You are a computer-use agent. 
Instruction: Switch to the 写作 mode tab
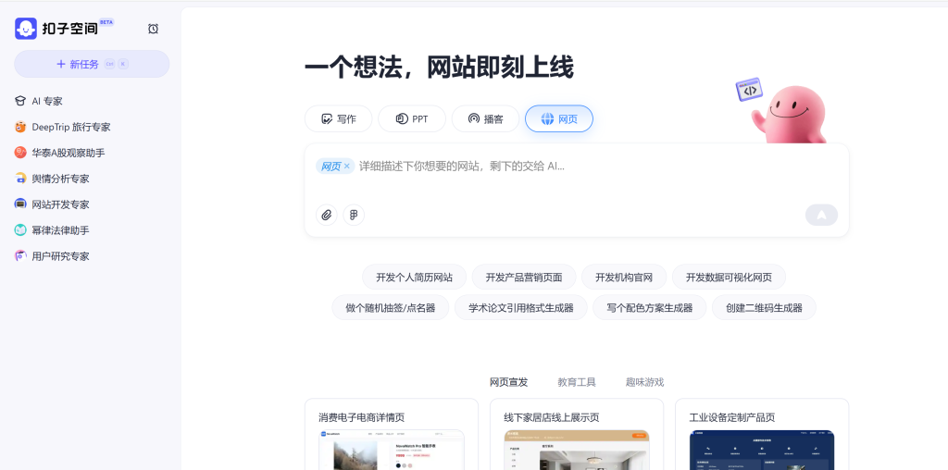pyautogui.click(x=339, y=119)
